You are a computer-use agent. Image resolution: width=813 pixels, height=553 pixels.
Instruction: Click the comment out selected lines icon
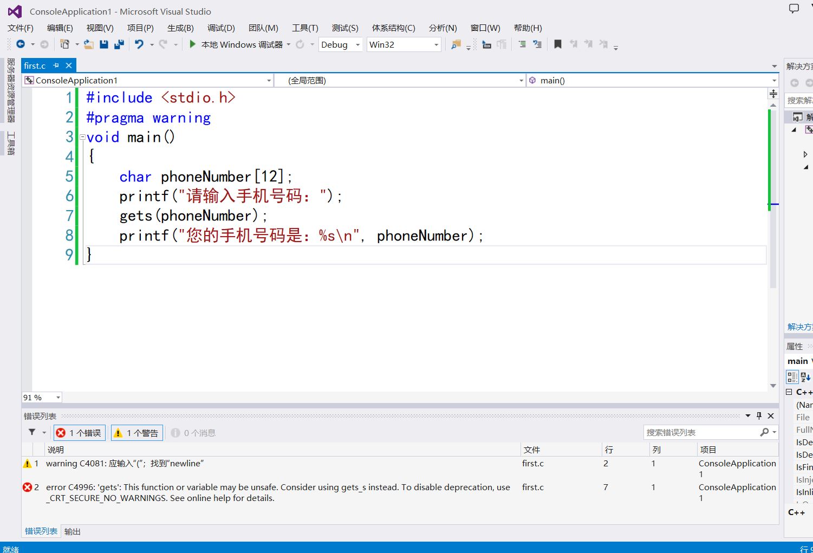pyautogui.click(x=522, y=44)
